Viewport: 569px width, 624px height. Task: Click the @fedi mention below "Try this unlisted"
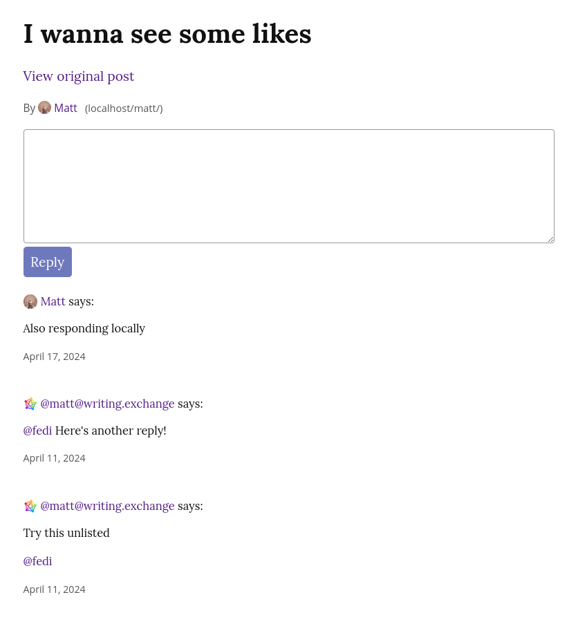pyautogui.click(x=37, y=561)
